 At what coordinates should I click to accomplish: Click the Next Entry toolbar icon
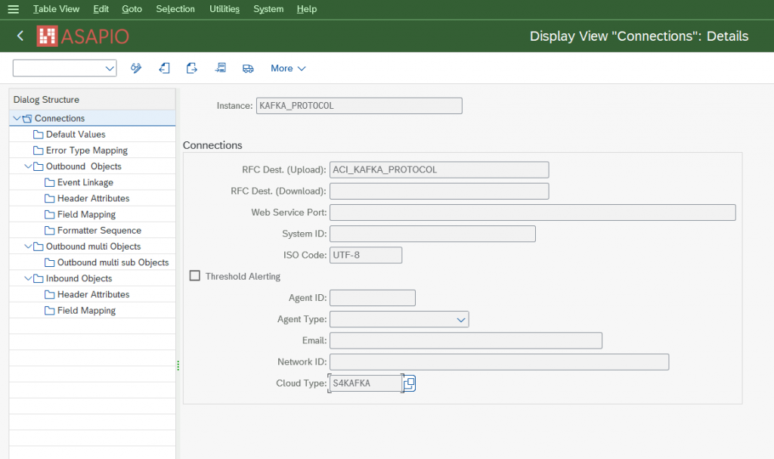[192, 68]
